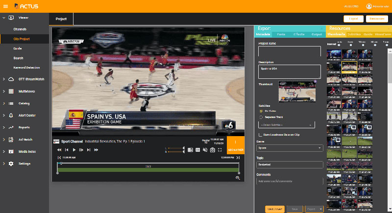The image size is (392, 213).
Task: Open the Genre dropdown showing Sports
Action: tap(290, 147)
